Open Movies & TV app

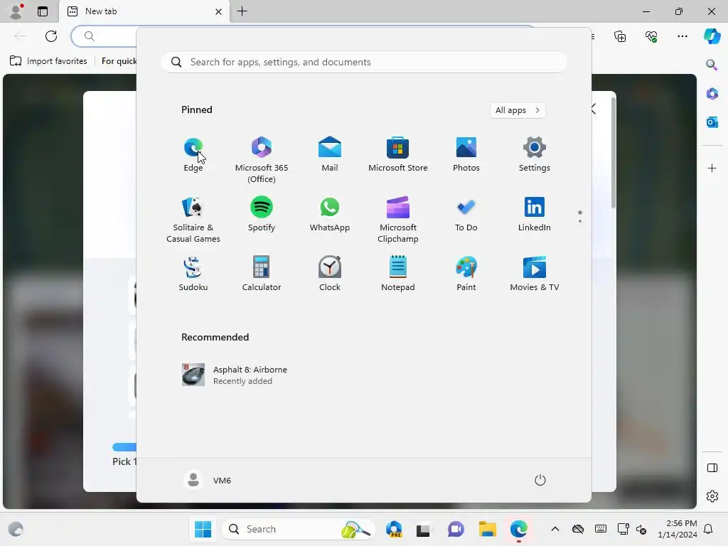(x=535, y=274)
